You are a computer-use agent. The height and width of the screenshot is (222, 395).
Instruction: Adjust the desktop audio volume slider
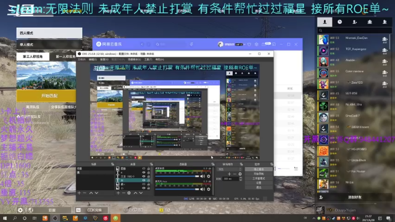177,176
